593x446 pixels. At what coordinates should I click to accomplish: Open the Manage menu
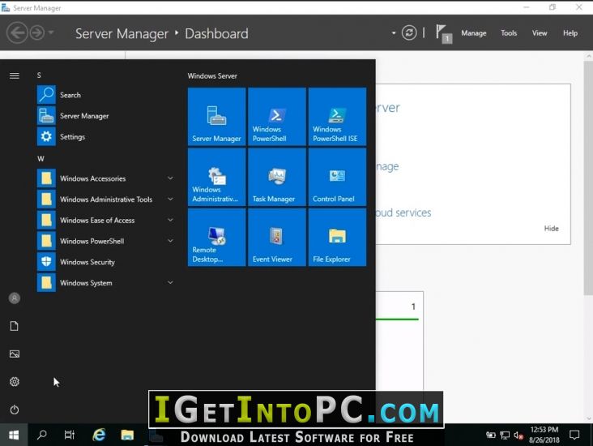473,33
